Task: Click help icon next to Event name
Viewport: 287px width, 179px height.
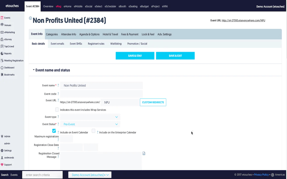Action: (58, 85)
